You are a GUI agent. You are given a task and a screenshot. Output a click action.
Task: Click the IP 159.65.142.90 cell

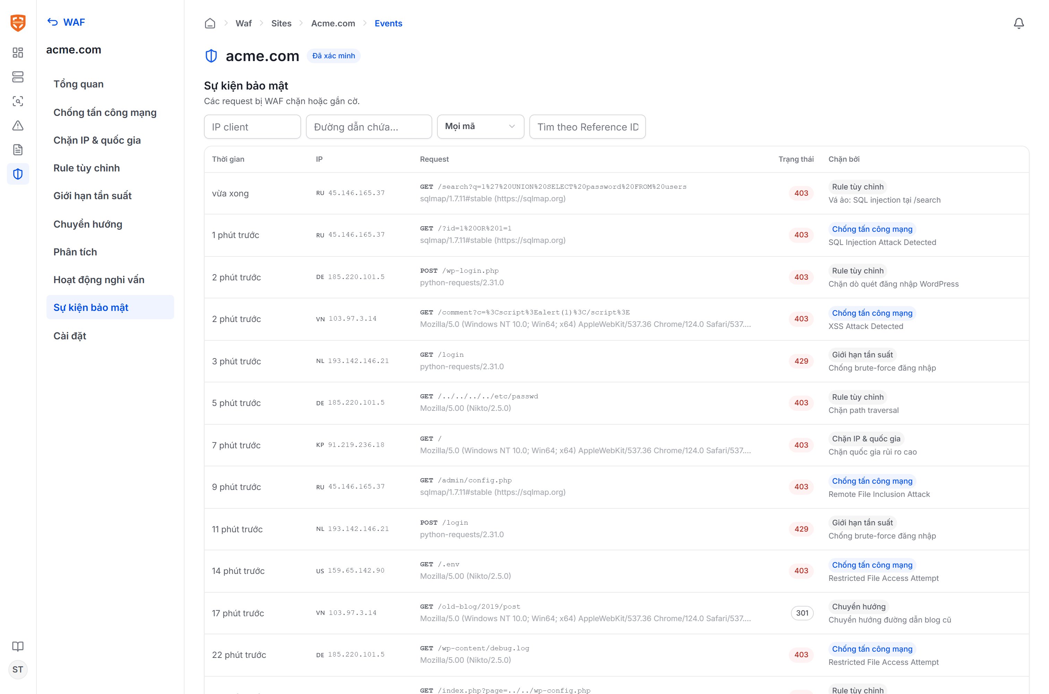(356, 570)
